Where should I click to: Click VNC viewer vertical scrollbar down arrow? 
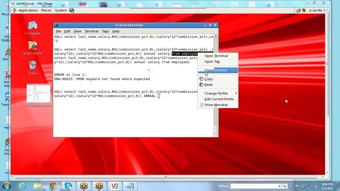(x=327, y=173)
